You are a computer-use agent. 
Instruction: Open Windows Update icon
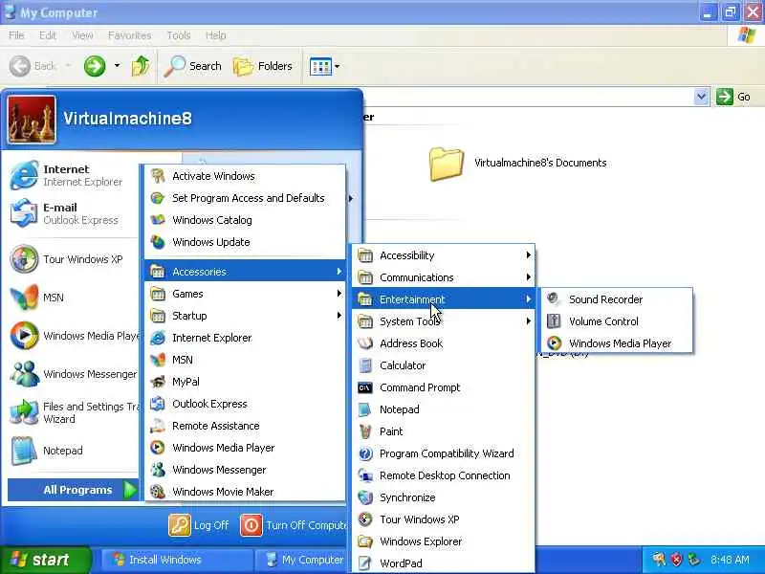(x=158, y=242)
